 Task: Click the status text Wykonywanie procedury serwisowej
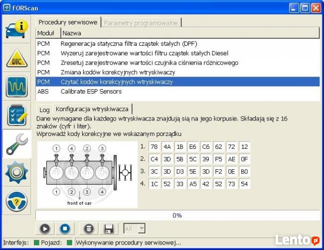click(x=129, y=243)
